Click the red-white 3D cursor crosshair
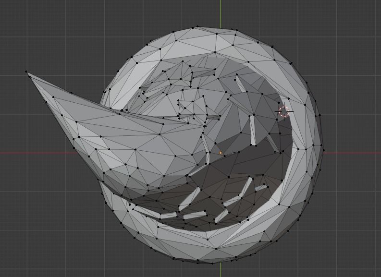381x277 pixels. point(284,112)
